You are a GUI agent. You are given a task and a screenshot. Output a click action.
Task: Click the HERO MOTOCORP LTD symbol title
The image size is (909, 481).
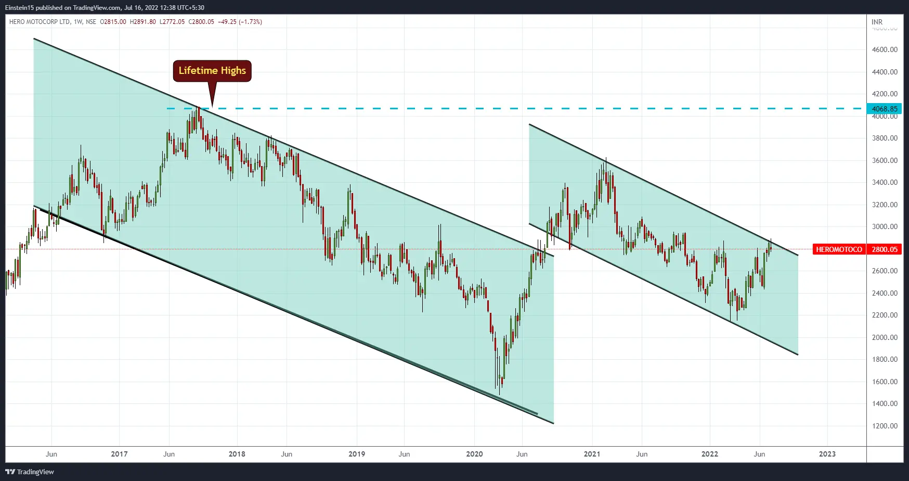(40, 22)
